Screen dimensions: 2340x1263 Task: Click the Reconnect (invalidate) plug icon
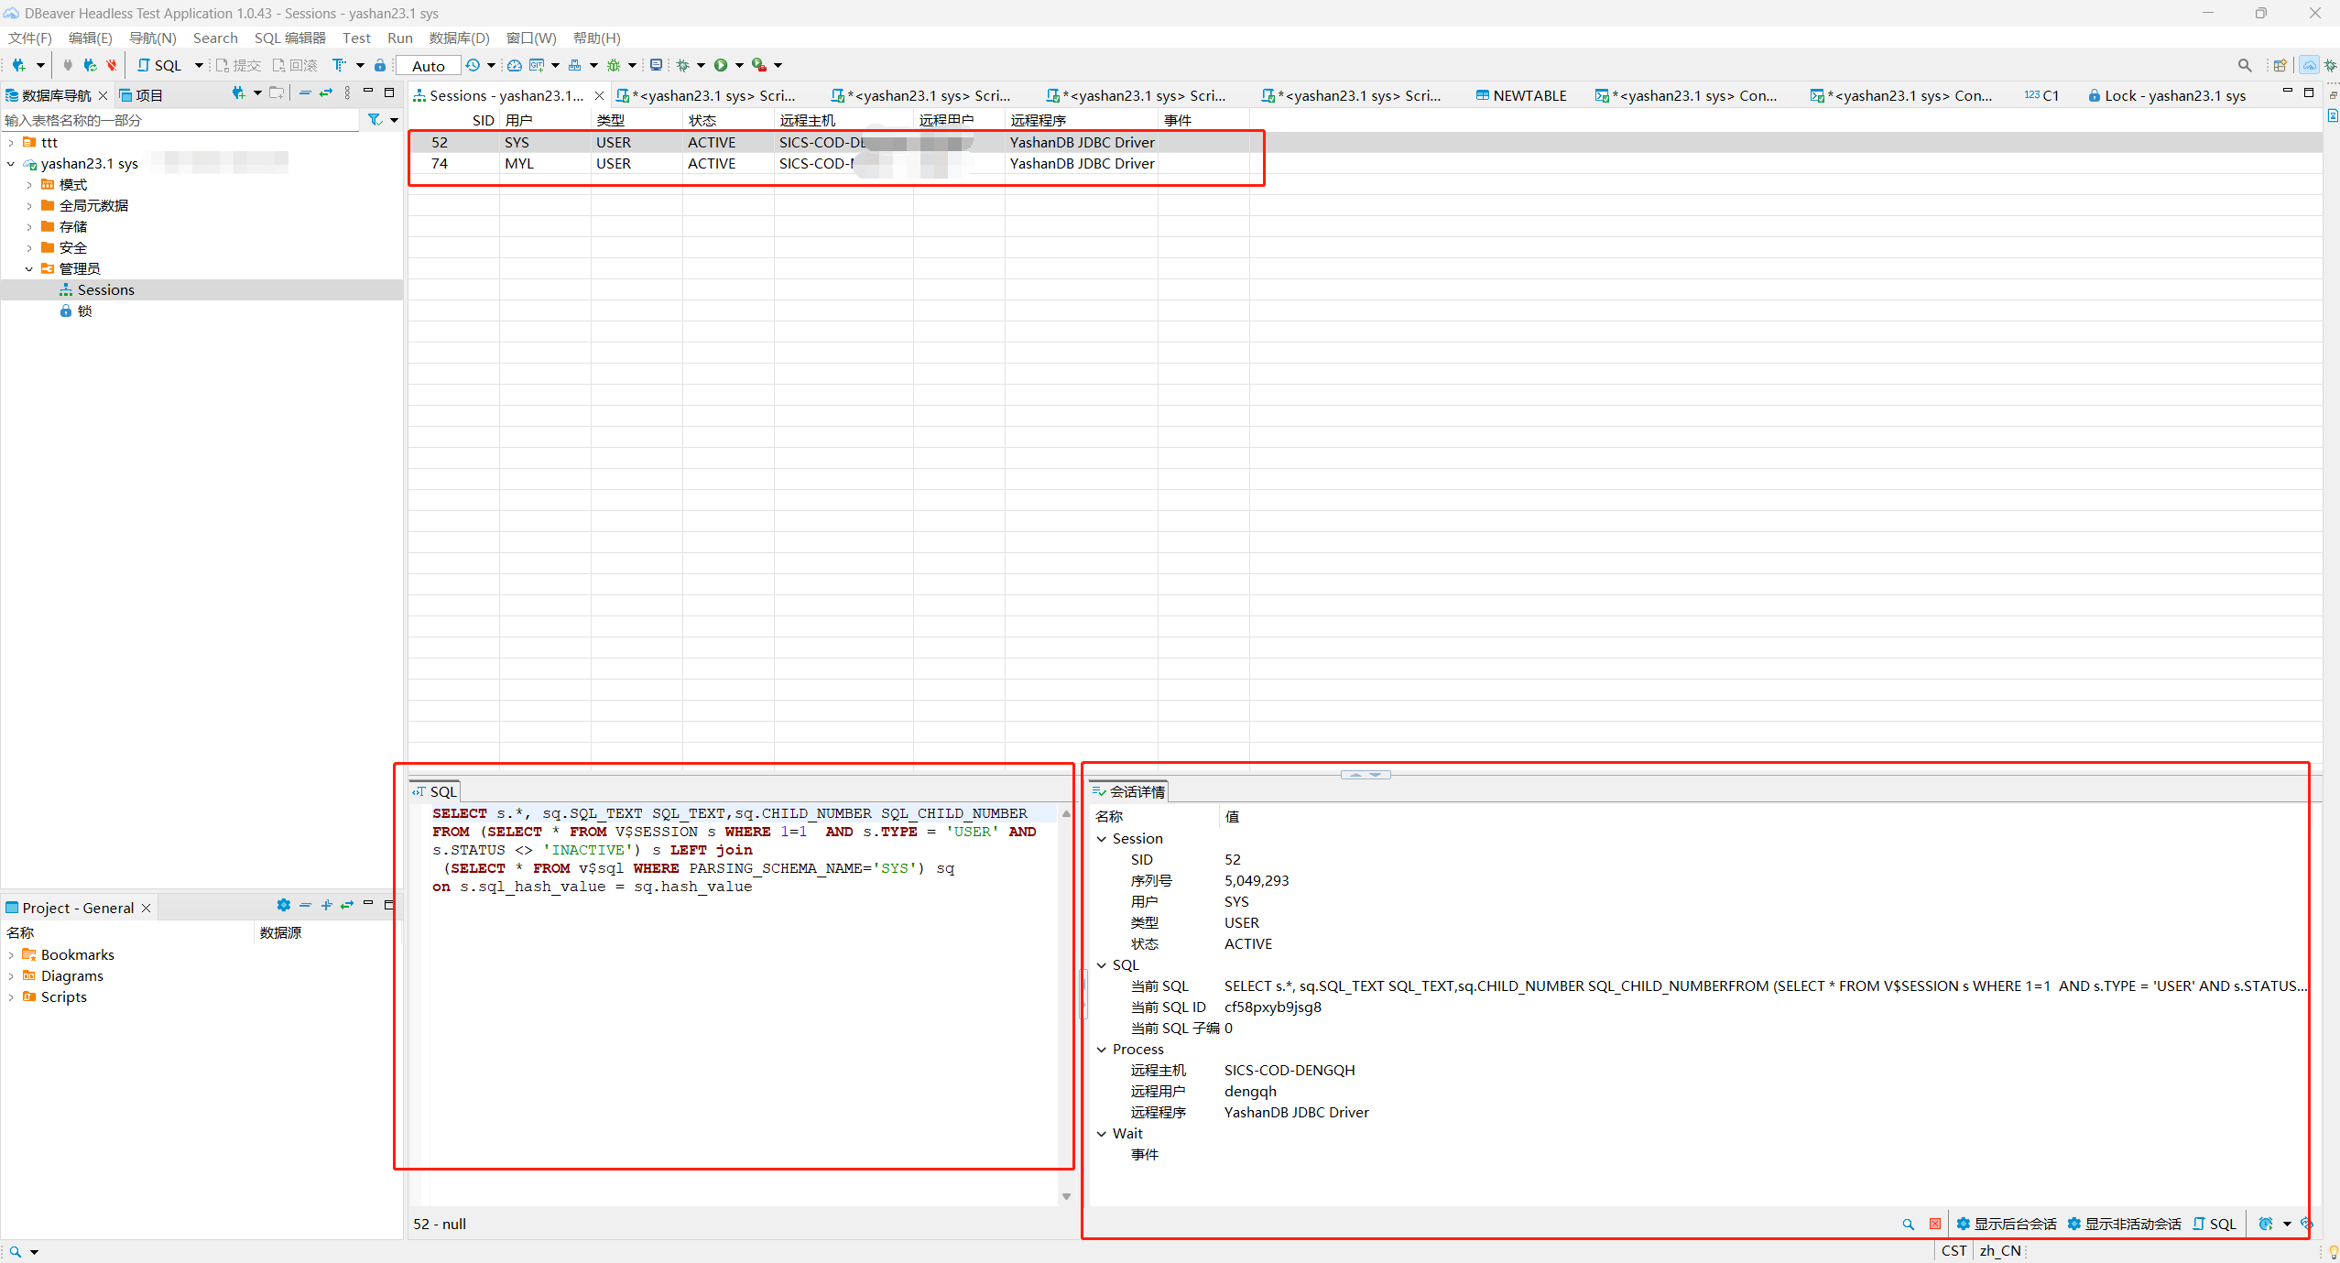90,65
